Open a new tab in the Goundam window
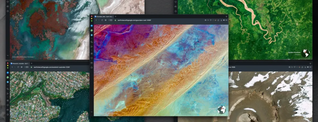Screen dimensions: 318x122 (x=116, y=16)
